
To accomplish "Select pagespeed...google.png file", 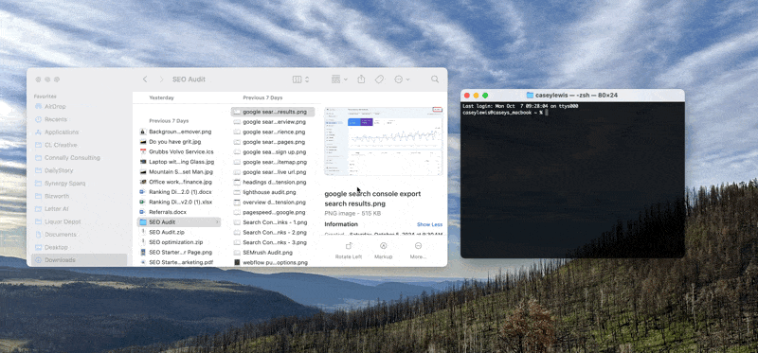I will (273, 212).
